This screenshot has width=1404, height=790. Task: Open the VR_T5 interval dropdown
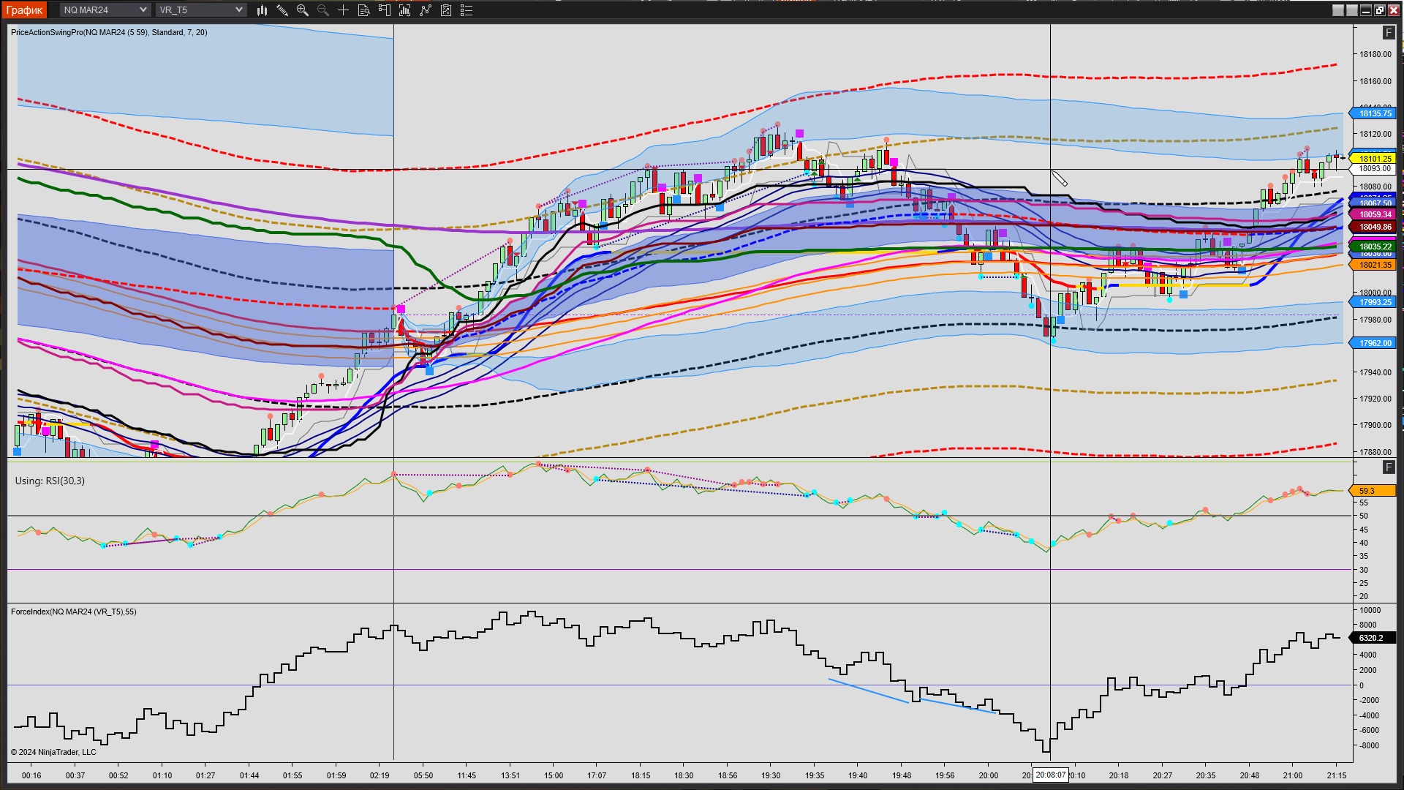201,10
